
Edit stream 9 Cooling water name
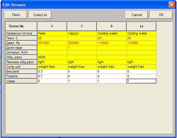tap(112, 33)
